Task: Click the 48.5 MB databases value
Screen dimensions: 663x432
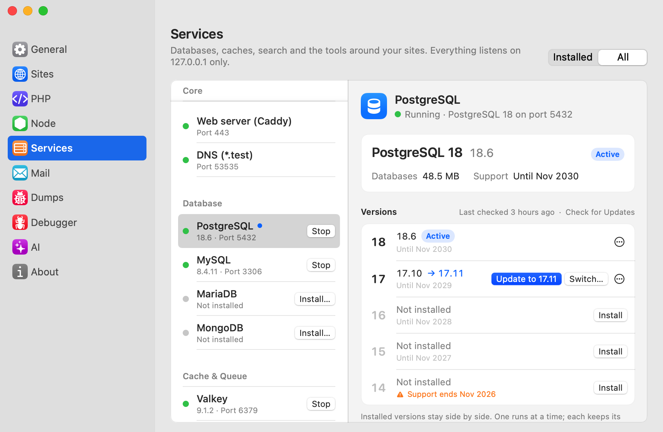Action: [441, 176]
